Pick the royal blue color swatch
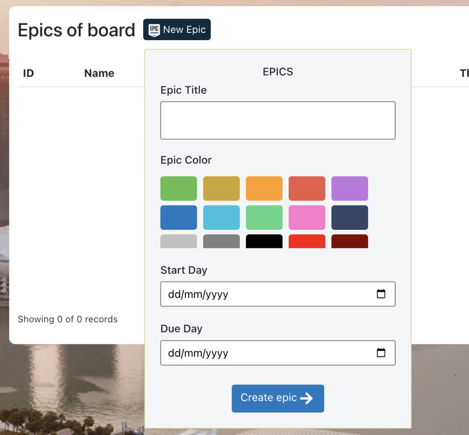This screenshot has width=469, height=435. click(178, 217)
